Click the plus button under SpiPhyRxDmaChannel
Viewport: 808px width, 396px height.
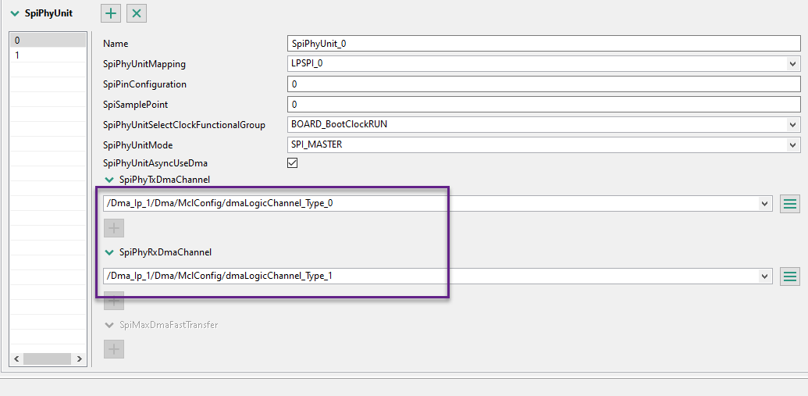[114, 300]
